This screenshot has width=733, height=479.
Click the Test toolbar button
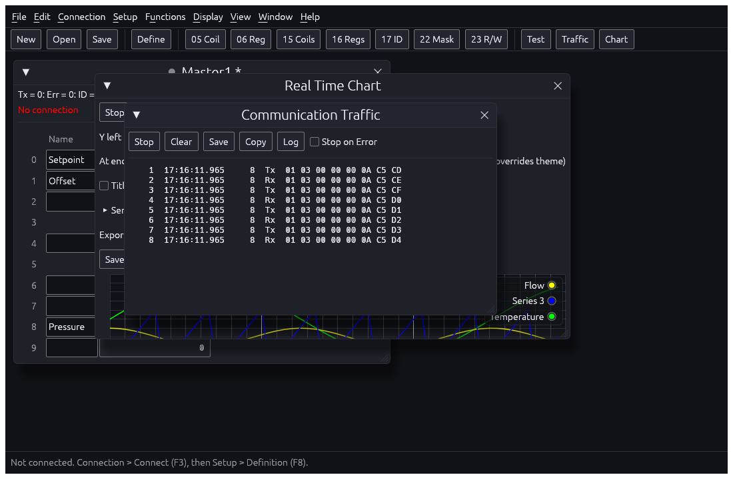click(536, 39)
